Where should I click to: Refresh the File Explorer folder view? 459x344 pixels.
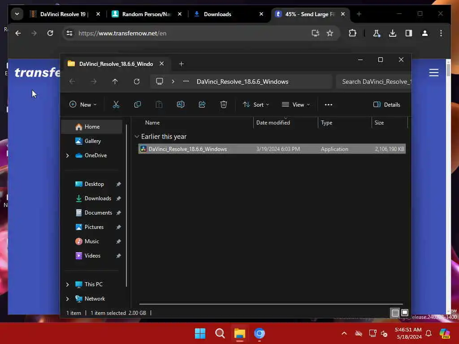(x=137, y=82)
